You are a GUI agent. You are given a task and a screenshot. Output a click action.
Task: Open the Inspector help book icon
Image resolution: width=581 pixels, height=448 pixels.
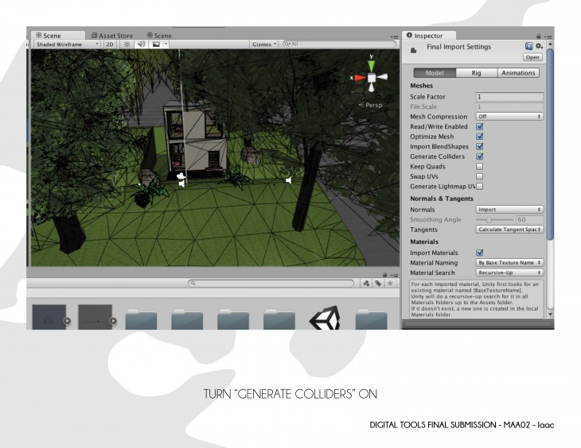tap(528, 47)
